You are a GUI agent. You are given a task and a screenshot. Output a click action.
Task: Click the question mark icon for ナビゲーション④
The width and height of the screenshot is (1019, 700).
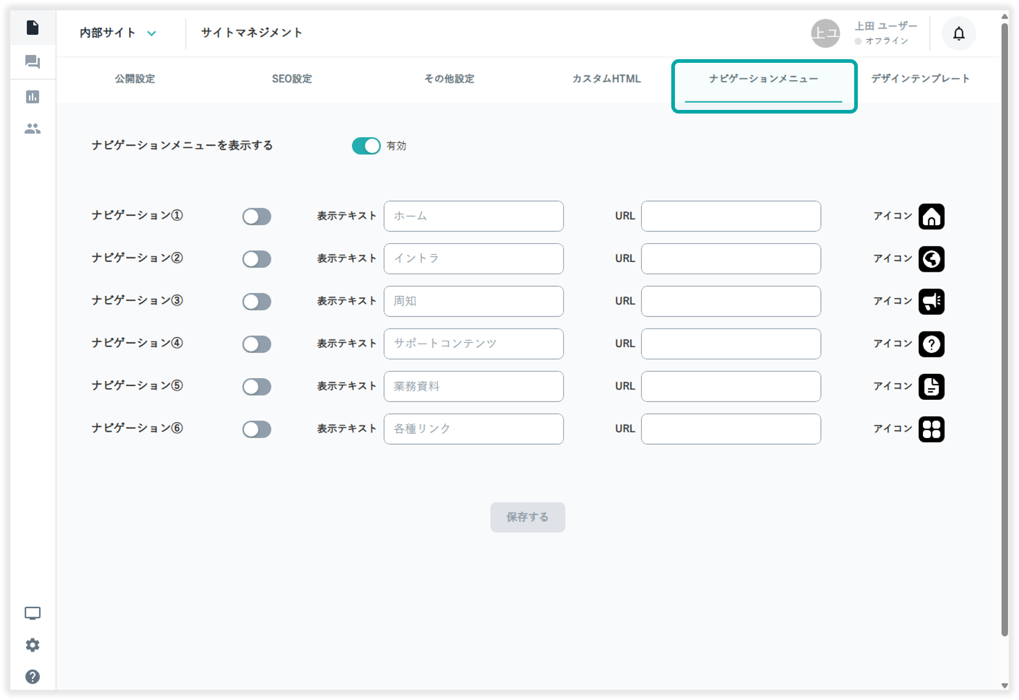931,344
